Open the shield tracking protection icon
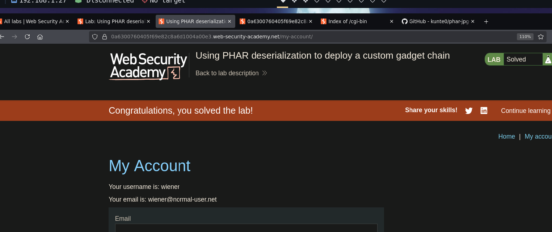Screen dimensions: 552x232 coord(95,37)
